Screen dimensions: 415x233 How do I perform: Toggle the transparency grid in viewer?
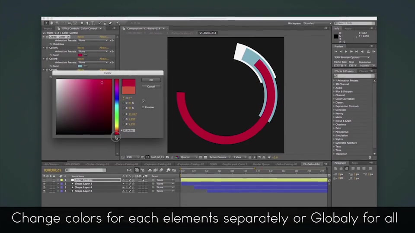(205, 157)
